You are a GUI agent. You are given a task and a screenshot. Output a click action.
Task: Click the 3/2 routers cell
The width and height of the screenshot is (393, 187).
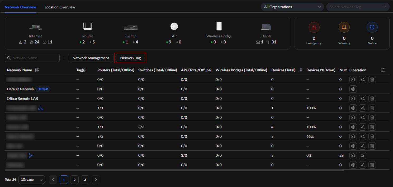[x=100, y=136]
